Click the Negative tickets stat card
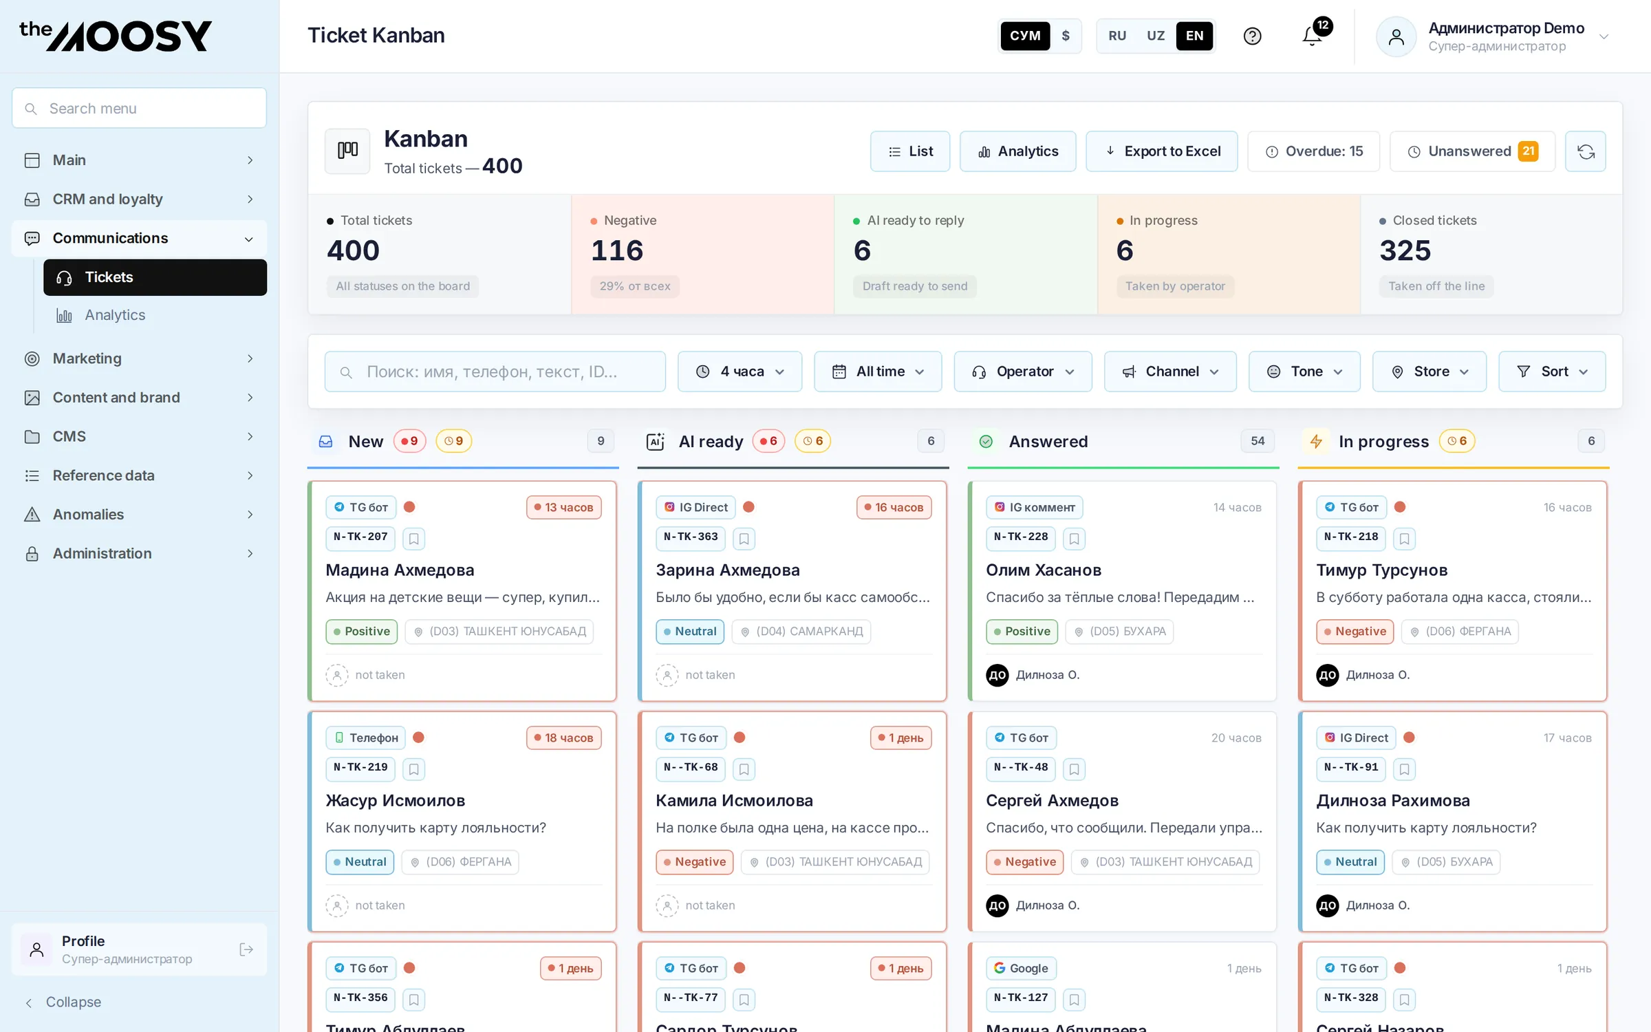This screenshot has height=1032, width=1651. 702,255
